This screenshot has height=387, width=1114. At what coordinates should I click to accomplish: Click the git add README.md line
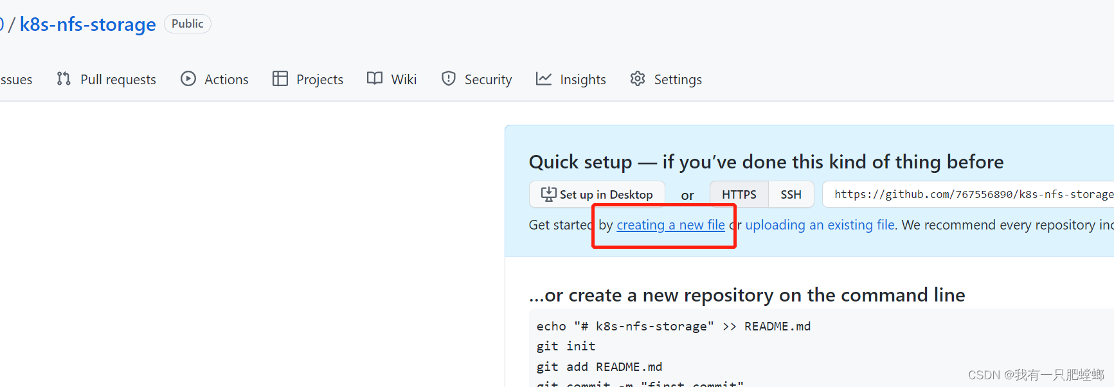coord(599,367)
